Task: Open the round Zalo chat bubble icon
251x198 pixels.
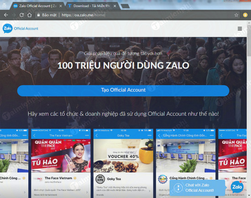Action: click(x=237, y=187)
